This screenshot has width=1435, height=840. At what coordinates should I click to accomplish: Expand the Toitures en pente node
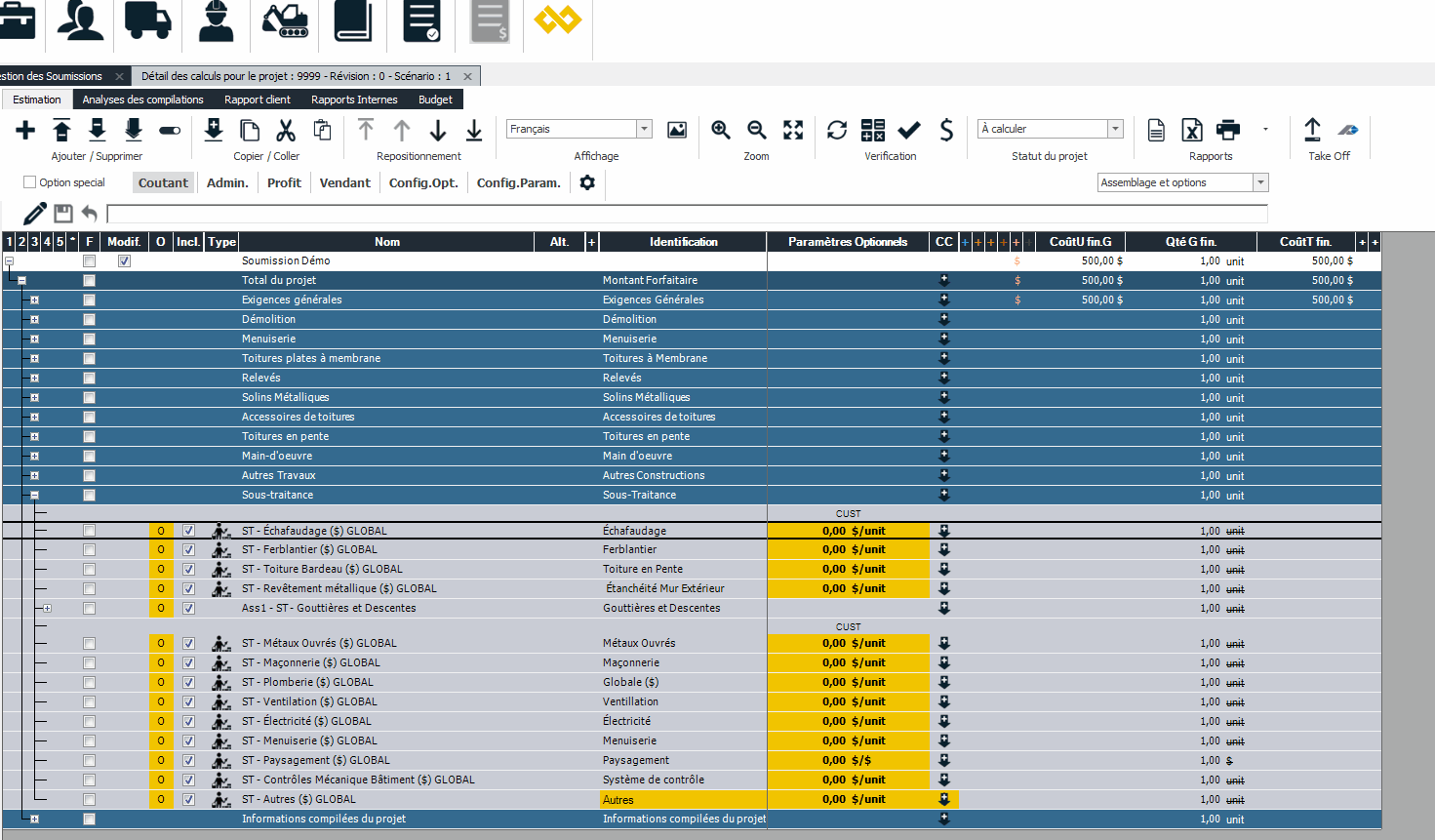pyautogui.click(x=34, y=437)
